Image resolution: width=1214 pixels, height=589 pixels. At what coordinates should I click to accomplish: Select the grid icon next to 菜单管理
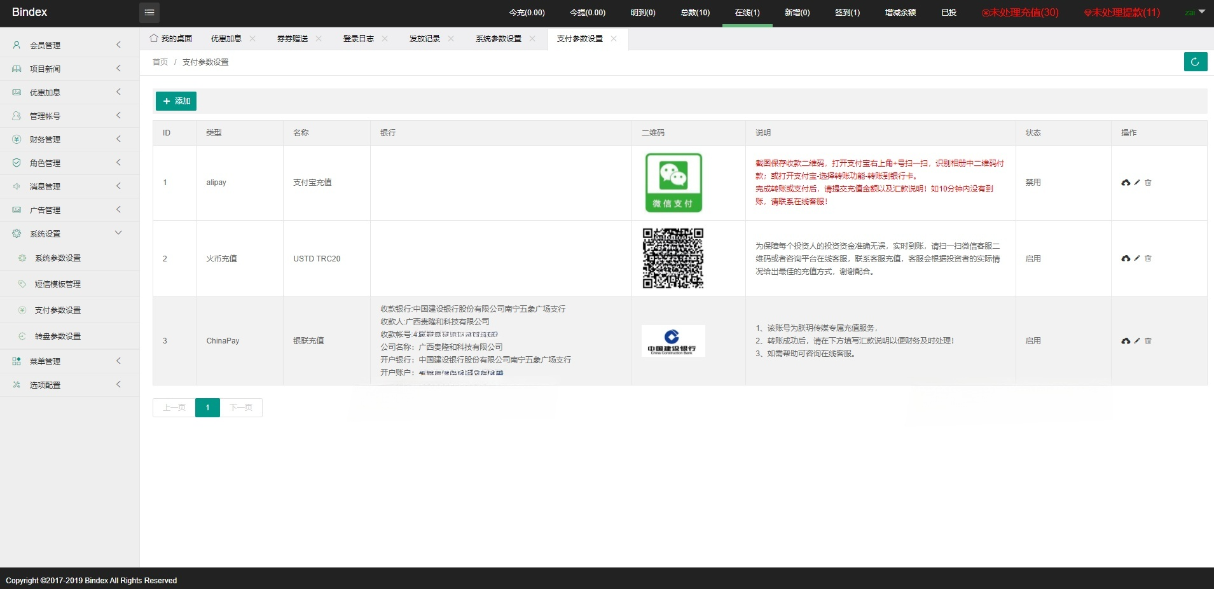[x=15, y=361]
